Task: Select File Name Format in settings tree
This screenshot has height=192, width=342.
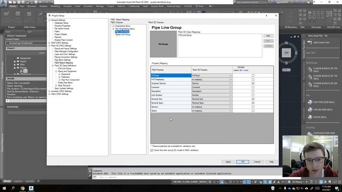Action: [x=62, y=28]
